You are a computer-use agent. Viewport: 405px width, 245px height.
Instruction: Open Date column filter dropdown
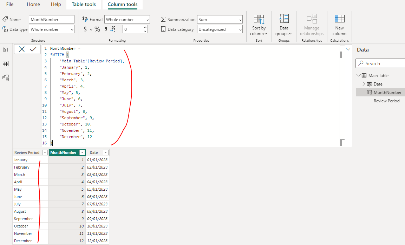coord(106,152)
